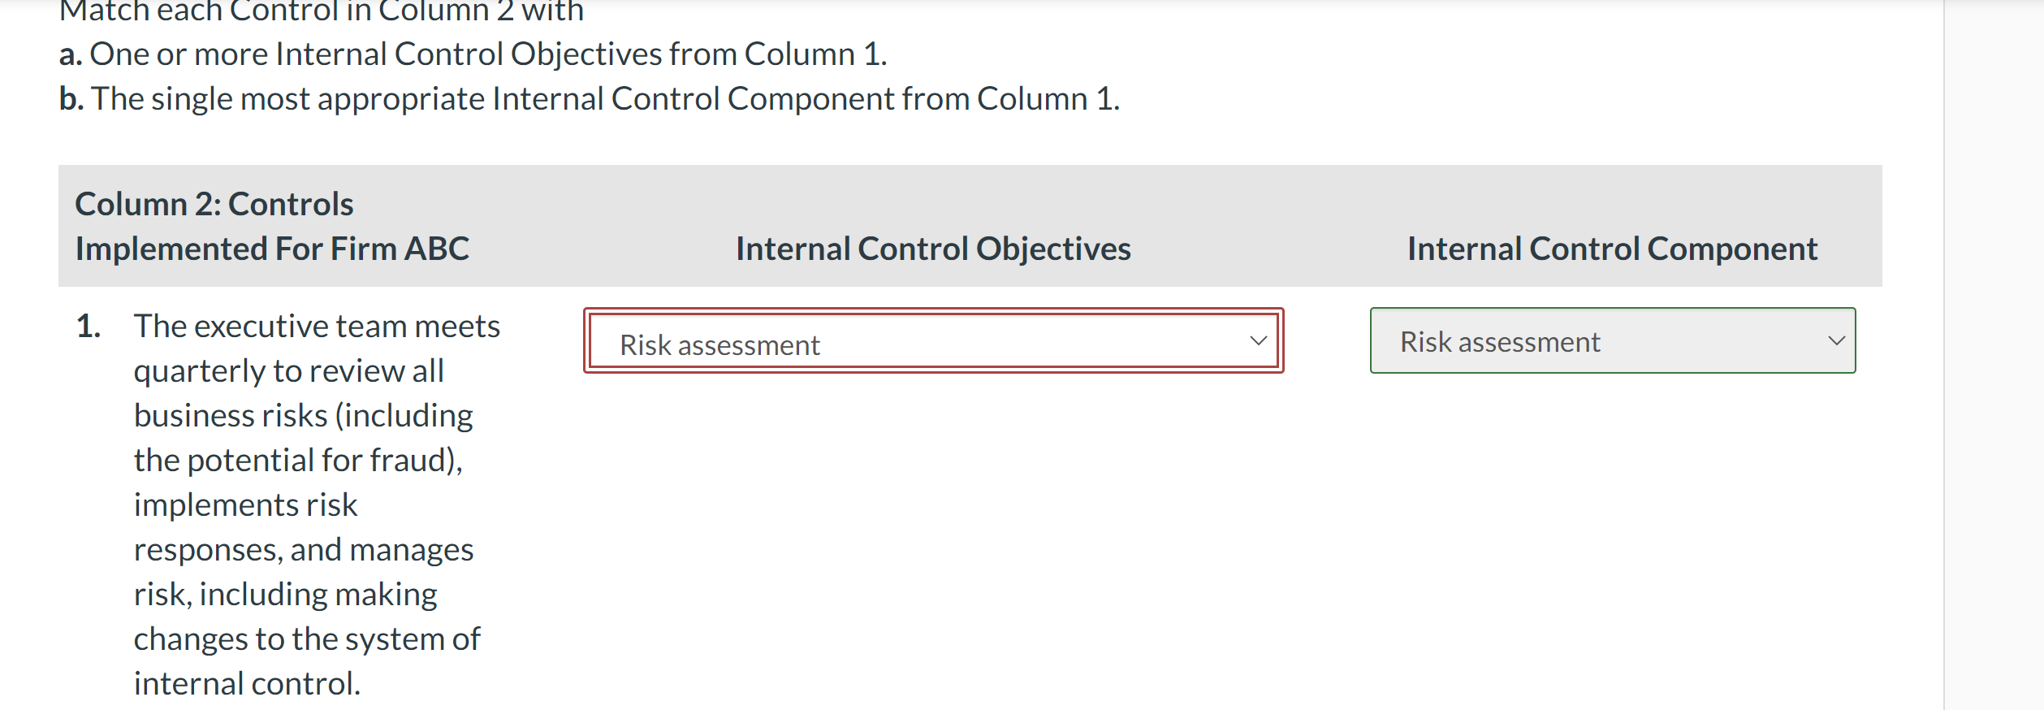Click 'Implemented For Firm ABC' header text
This screenshot has width=2044, height=710.
click(x=273, y=248)
